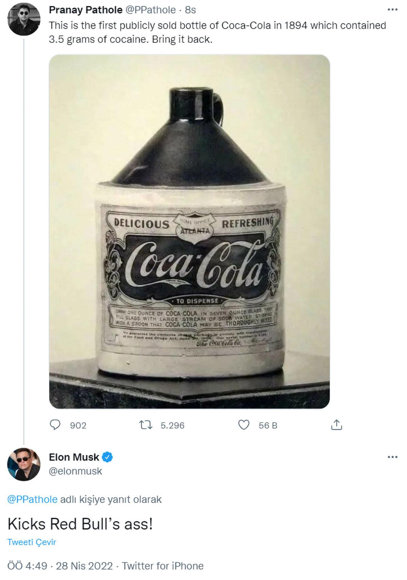Open the share icon on the Coca-Cola tweet
The width and height of the screenshot is (407, 580).
337,425
